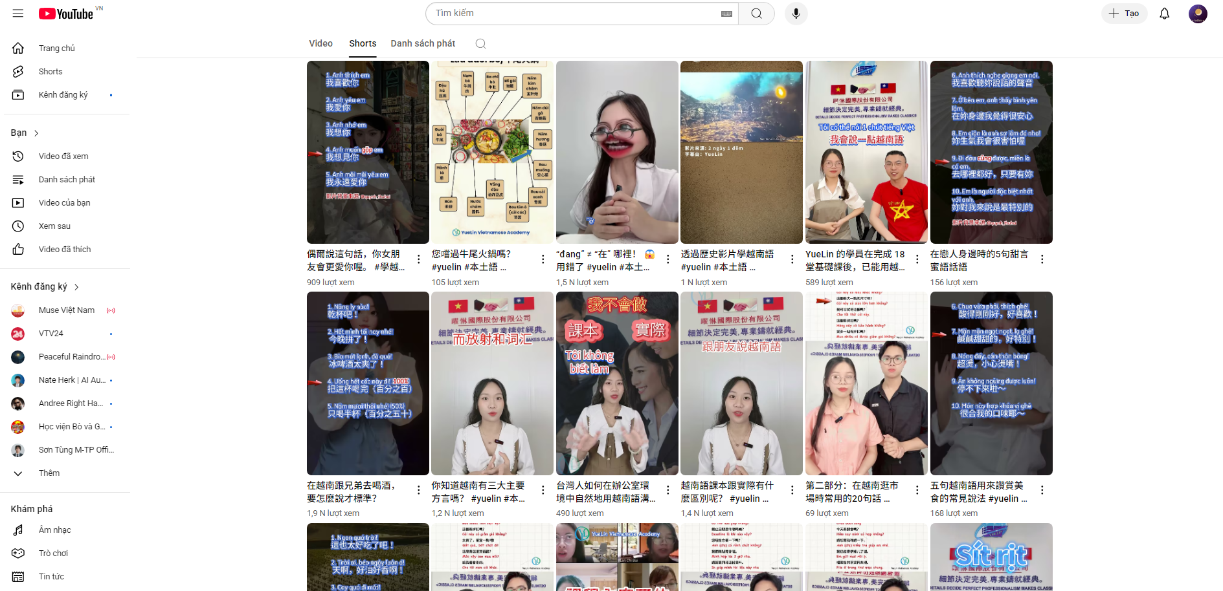Open VTV24 subscription channel
1223x591 pixels.
coord(51,334)
